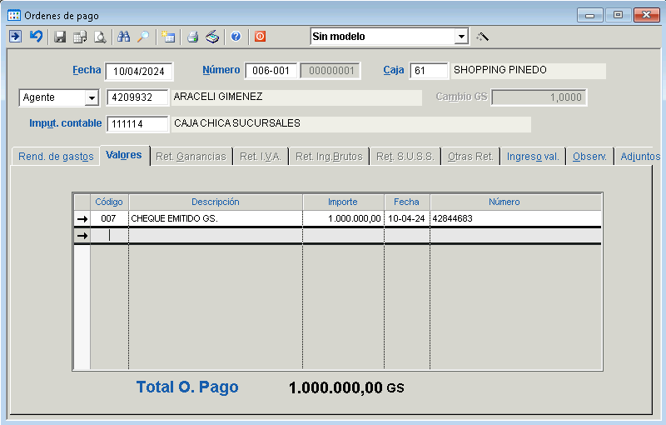Click the blue arrow exit icon in toolbar
This screenshot has width=666, height=425.
pyautogui.click(x=15, y=37)
